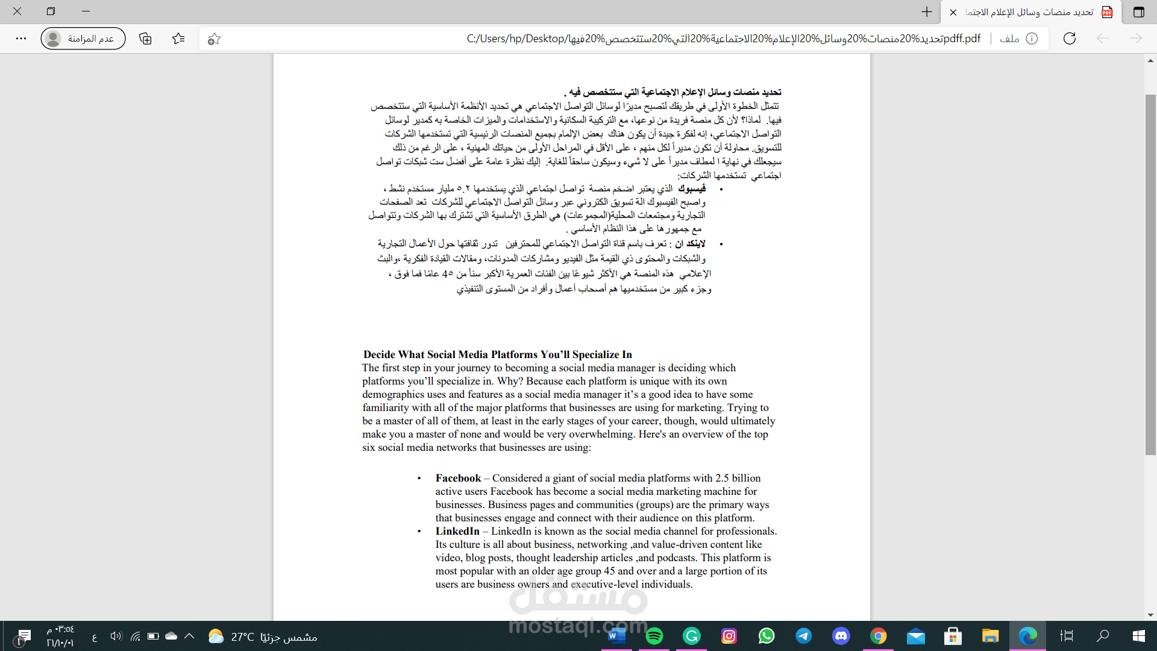1157x651 pixels.
Task: Open Discord from taskbar
Action: point(841,636)
